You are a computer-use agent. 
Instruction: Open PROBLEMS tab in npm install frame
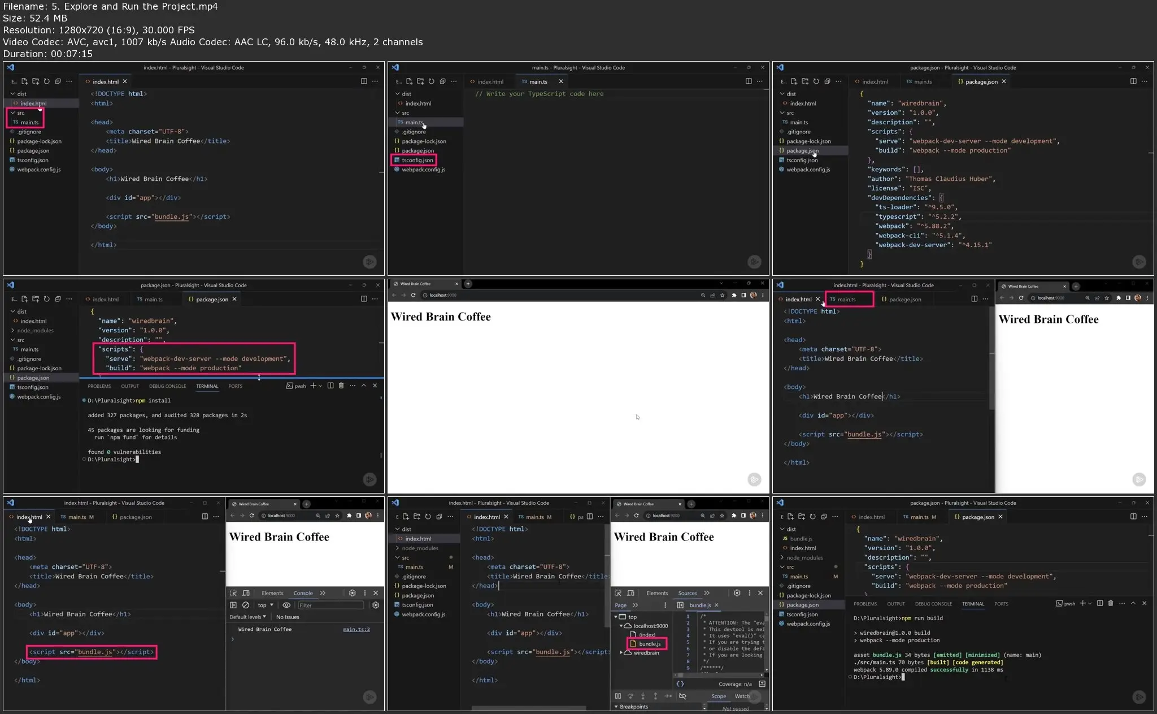click(99, 386)
